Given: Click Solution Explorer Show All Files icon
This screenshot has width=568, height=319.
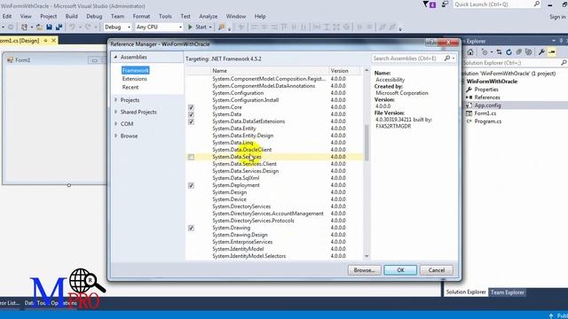Looking at the screenshot, I should point(529,52).
